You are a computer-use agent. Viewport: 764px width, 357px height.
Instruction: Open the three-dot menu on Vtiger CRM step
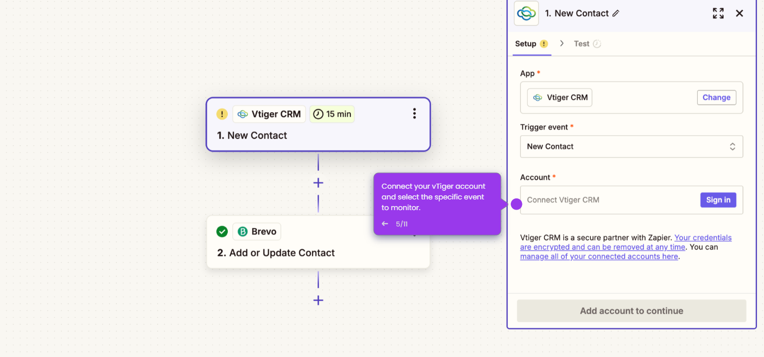coord(414,114)
